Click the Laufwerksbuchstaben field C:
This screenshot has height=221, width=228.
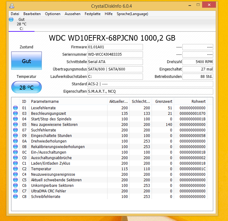115,77
